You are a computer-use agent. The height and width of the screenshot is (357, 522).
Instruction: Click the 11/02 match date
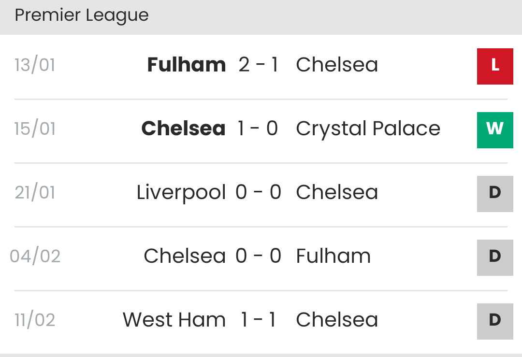[35, 320]
